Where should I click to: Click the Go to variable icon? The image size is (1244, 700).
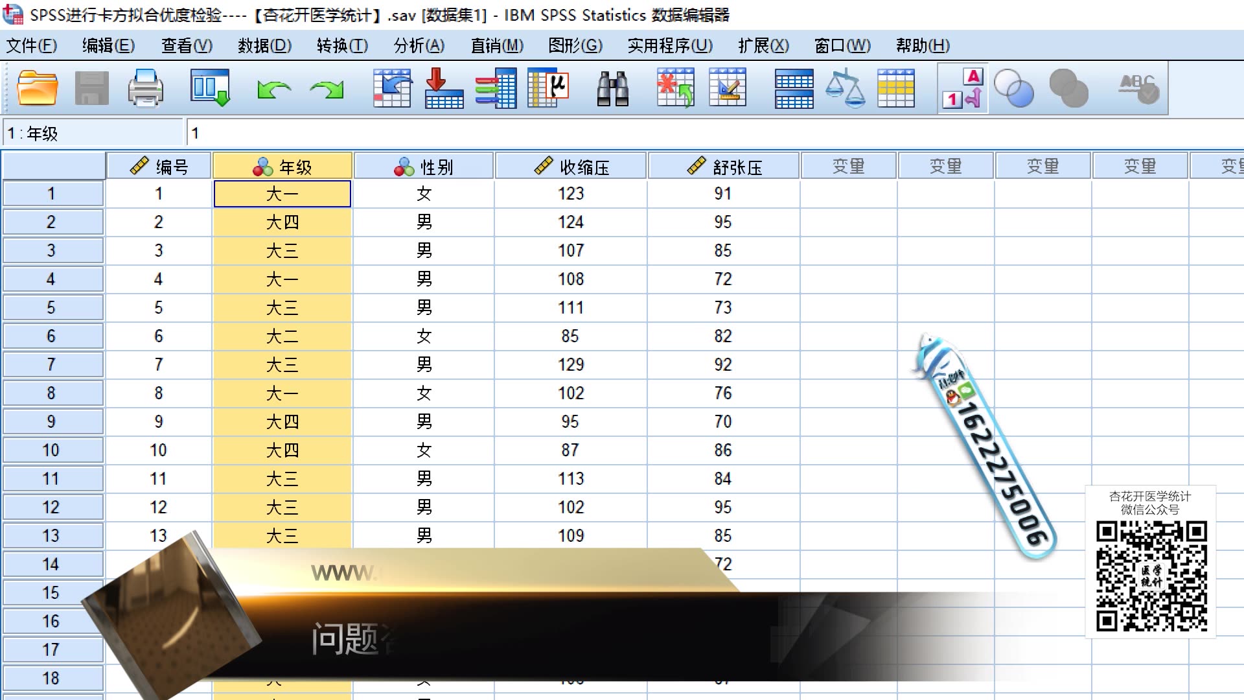pos(444,88)
